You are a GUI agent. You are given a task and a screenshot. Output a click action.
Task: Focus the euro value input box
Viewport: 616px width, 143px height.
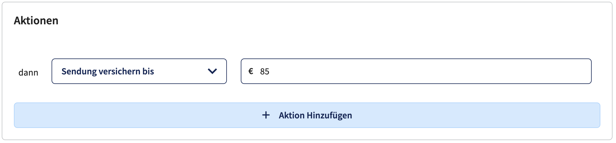(x=416, y=71)
